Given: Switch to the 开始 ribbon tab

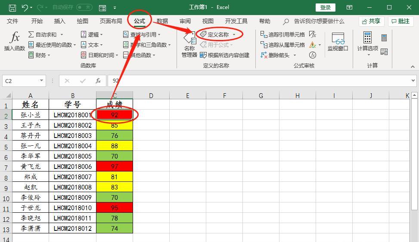Looking at the screenshot, I should (37, 21).
